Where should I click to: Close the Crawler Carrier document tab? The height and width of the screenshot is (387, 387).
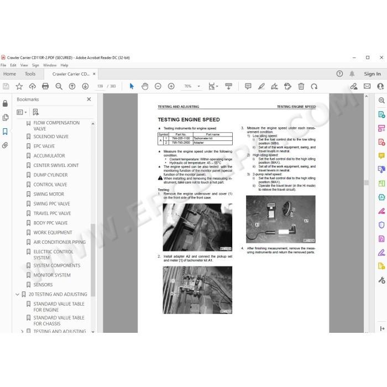(94, 74)
